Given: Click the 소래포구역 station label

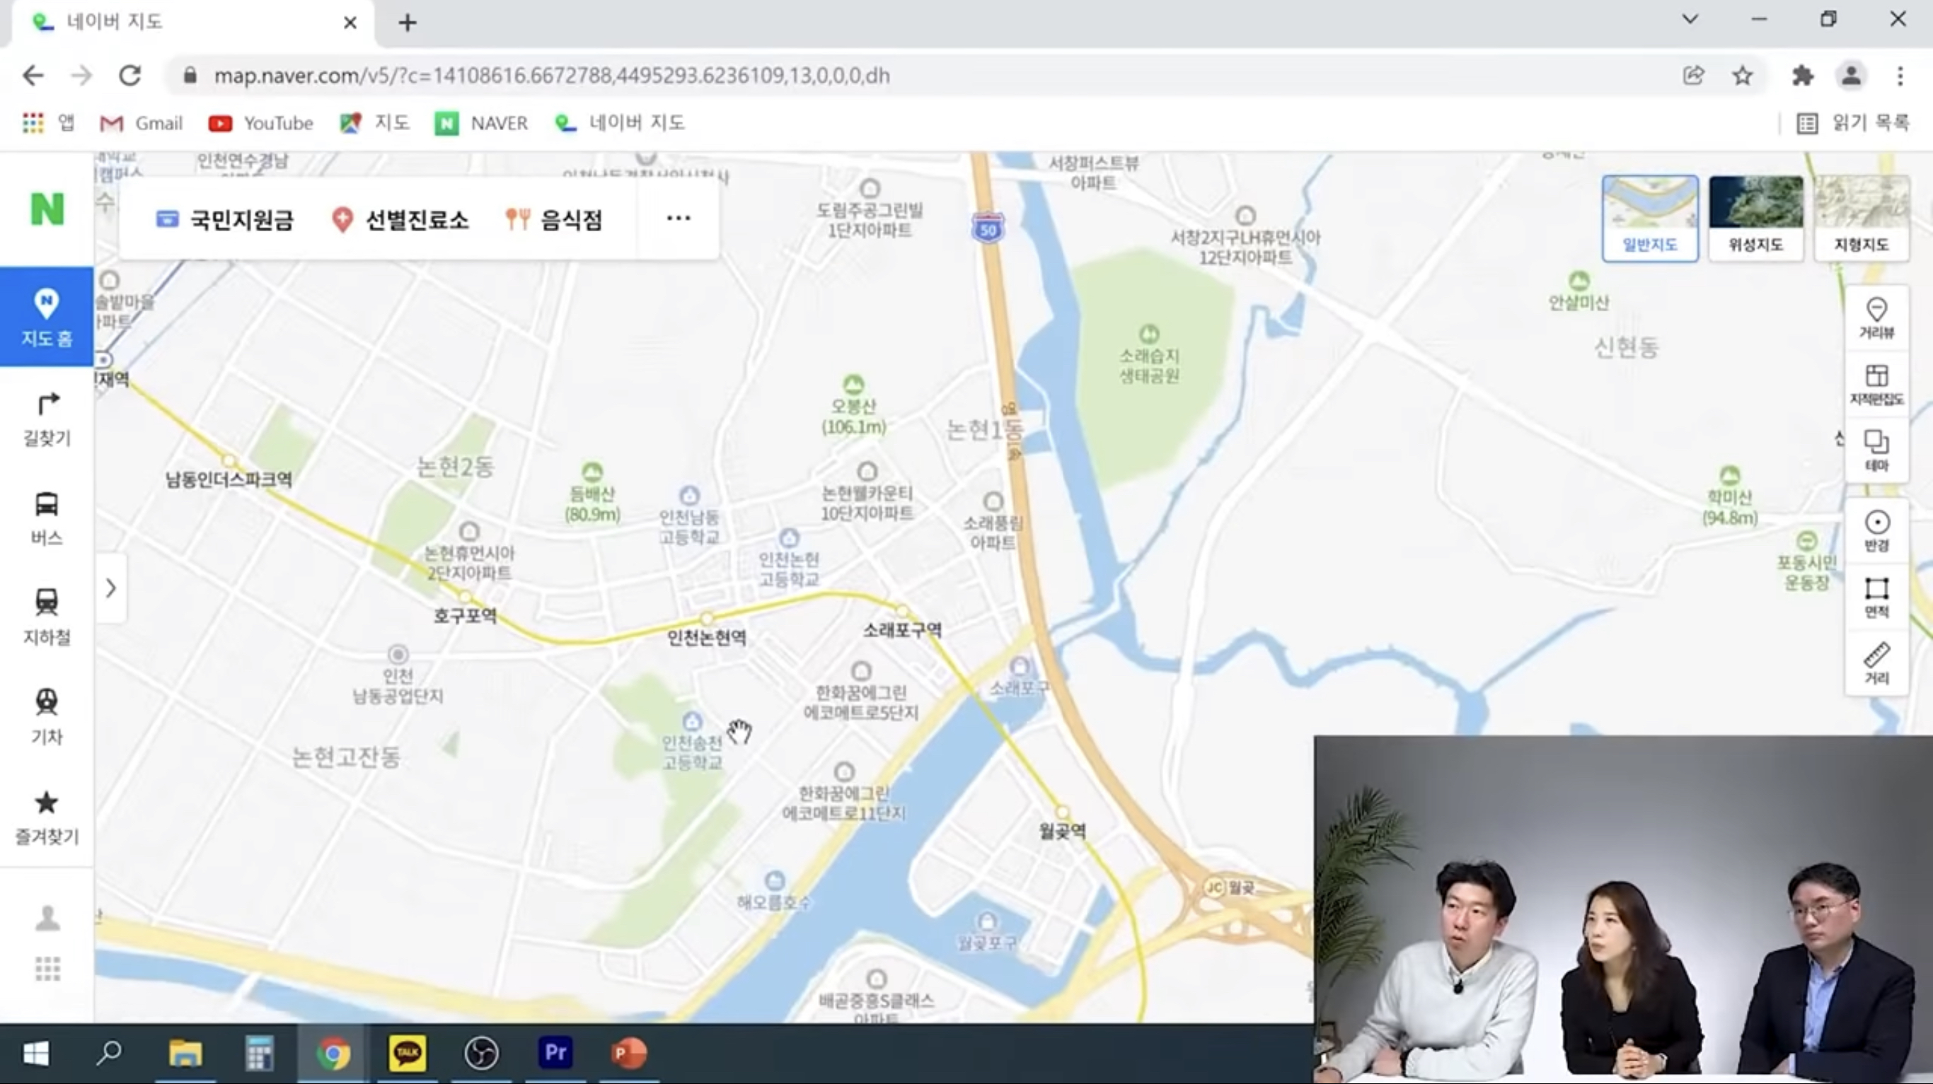Looking at the screenshot, I should point(902,629).
